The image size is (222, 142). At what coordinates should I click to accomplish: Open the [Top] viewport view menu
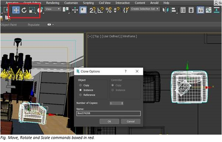pyautogui.click(x=97, y=37)
